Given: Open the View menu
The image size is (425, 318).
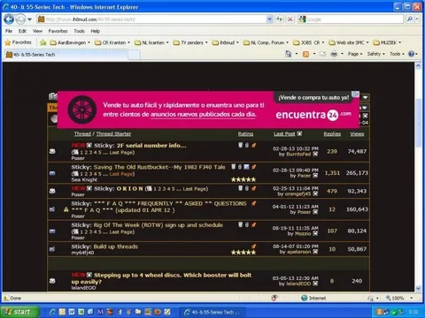Looking at the screenshot, I should pyautogui.click(x=37, y=31).
